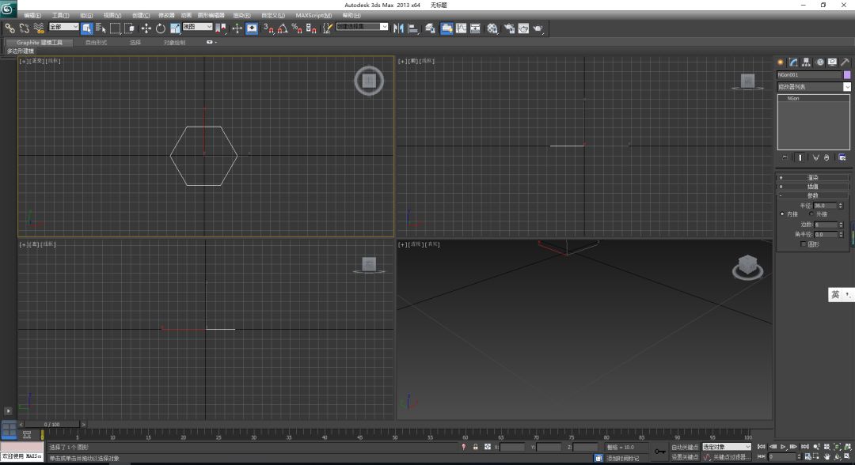Image resolution: width=855 pixels, height=465 pixels.
Task: Open the MAXScript menu
Action: pyautogui.click(x=313, y=15)
